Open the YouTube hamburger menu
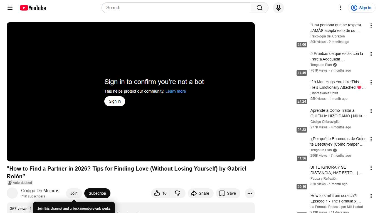This screenshot has height=213, width=380. 10,8
